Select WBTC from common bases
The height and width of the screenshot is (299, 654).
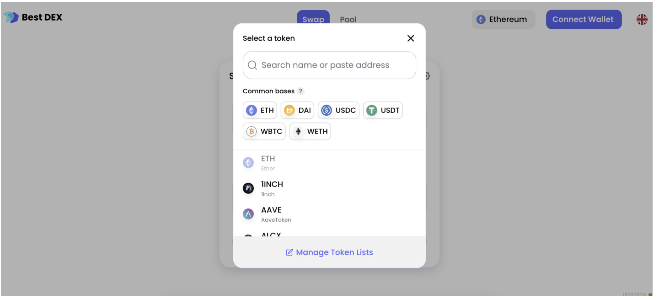click(x=264, y=131)
